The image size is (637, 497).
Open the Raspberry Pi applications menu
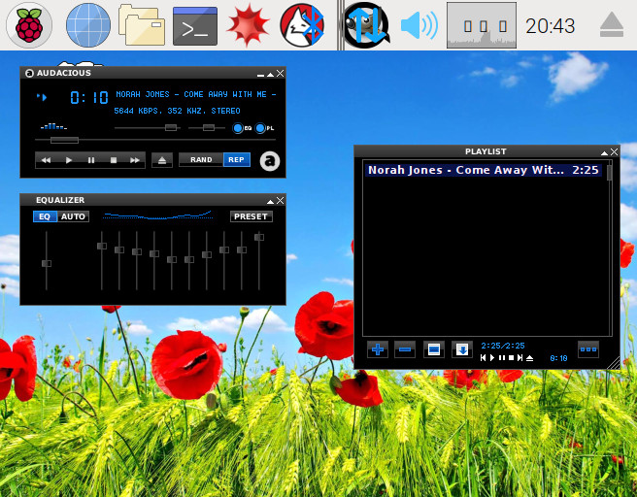coord(29,25)
